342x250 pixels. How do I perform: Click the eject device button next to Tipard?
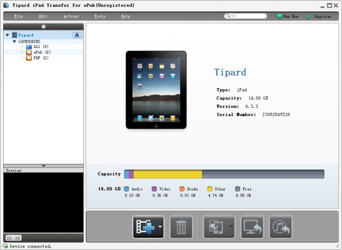77,35
